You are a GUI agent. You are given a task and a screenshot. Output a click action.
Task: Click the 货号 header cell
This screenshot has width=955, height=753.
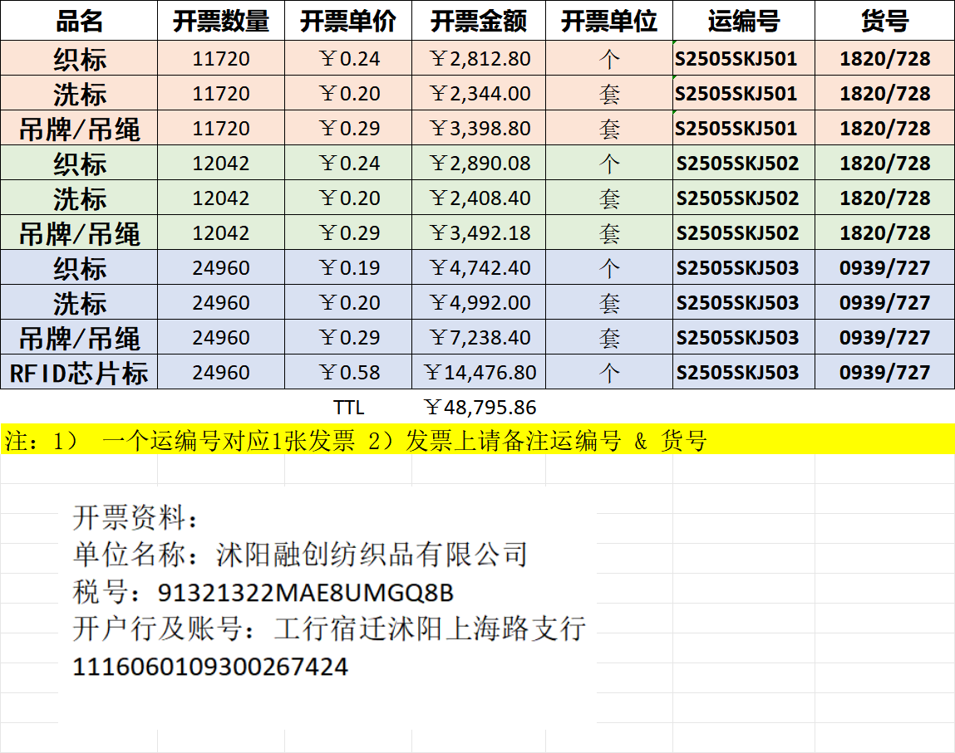coord(884,21)
